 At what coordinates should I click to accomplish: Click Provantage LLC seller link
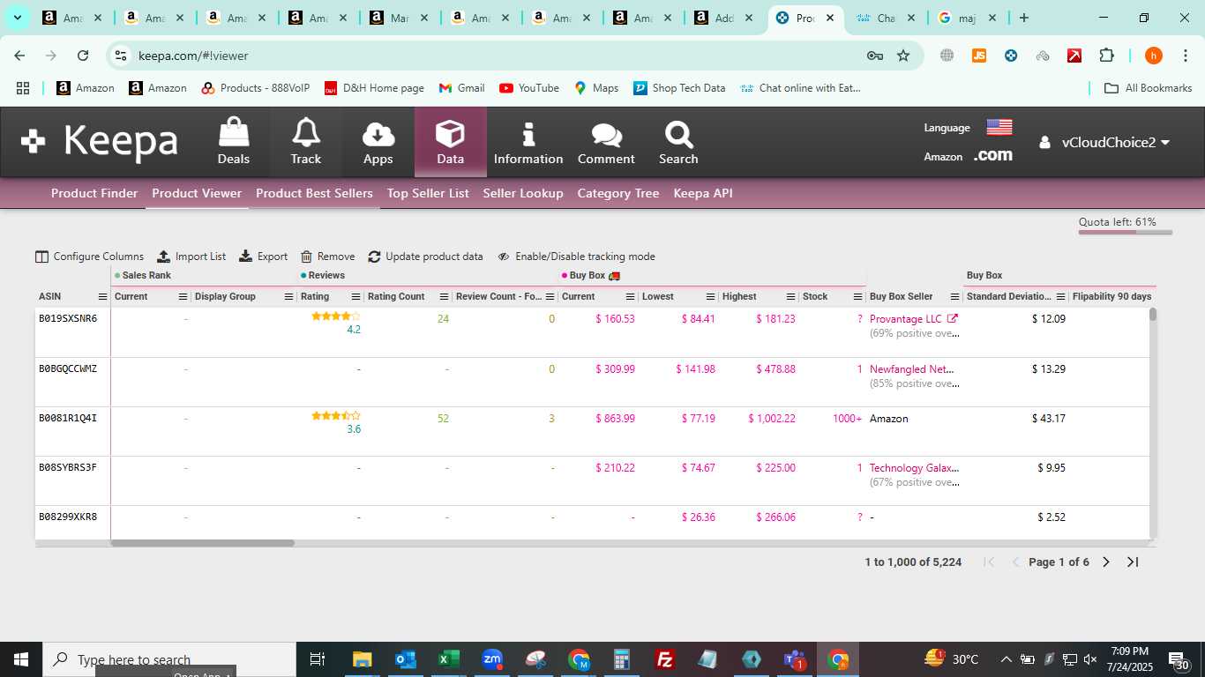point(906,319)
